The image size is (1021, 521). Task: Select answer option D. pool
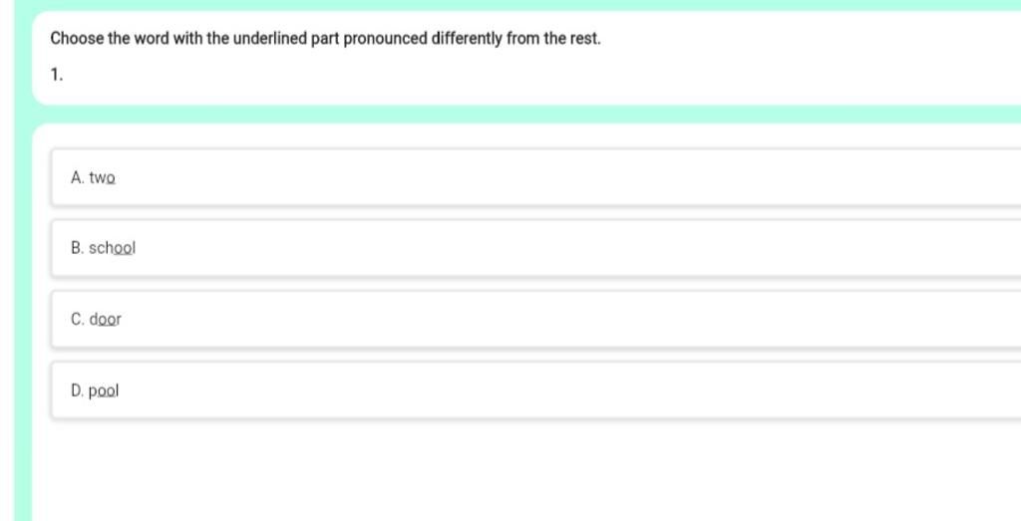tap(535, 391)
